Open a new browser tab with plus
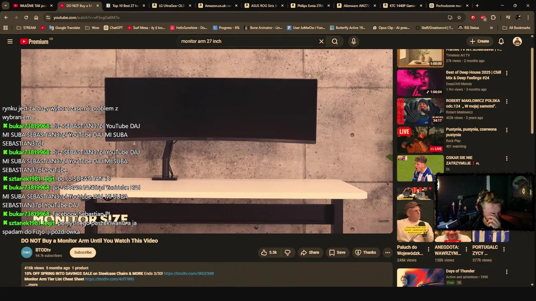536x301 pixels. [477, 6]
